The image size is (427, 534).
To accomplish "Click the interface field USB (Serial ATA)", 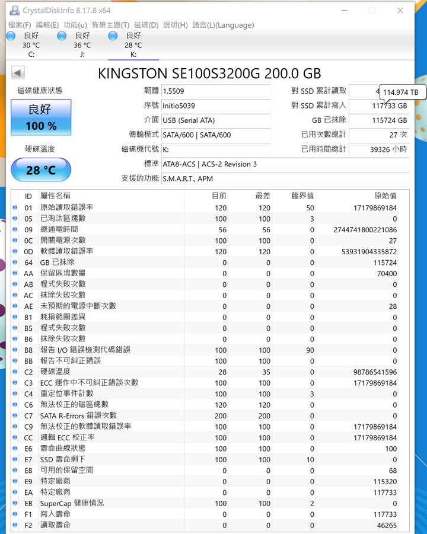I will (216, 120).
